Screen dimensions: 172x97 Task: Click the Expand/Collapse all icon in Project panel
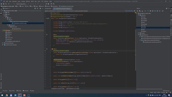[38, 8]
